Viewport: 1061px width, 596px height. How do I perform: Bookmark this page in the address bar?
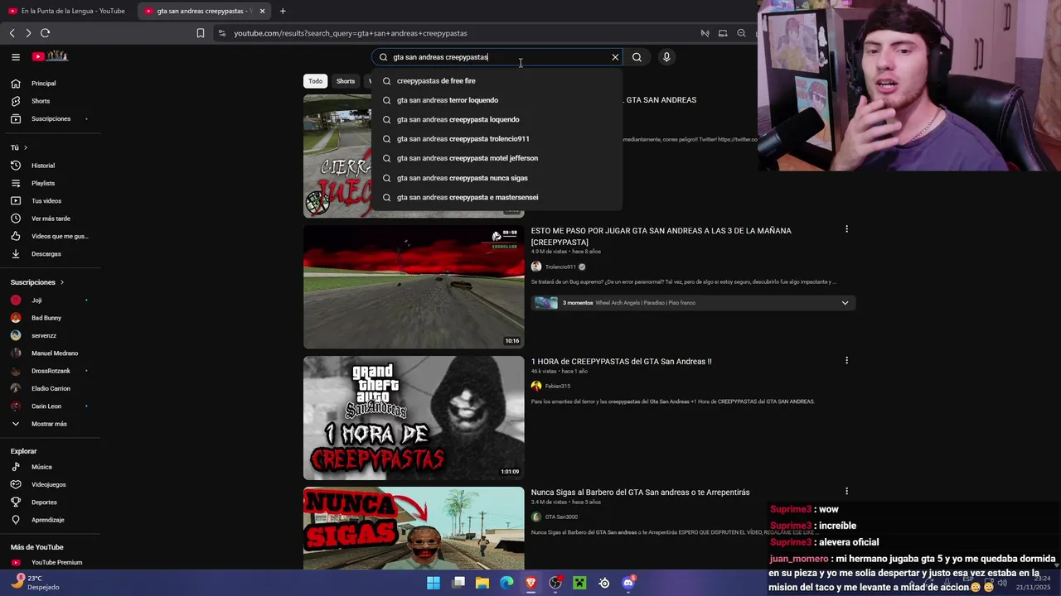[x=201, y=33]
